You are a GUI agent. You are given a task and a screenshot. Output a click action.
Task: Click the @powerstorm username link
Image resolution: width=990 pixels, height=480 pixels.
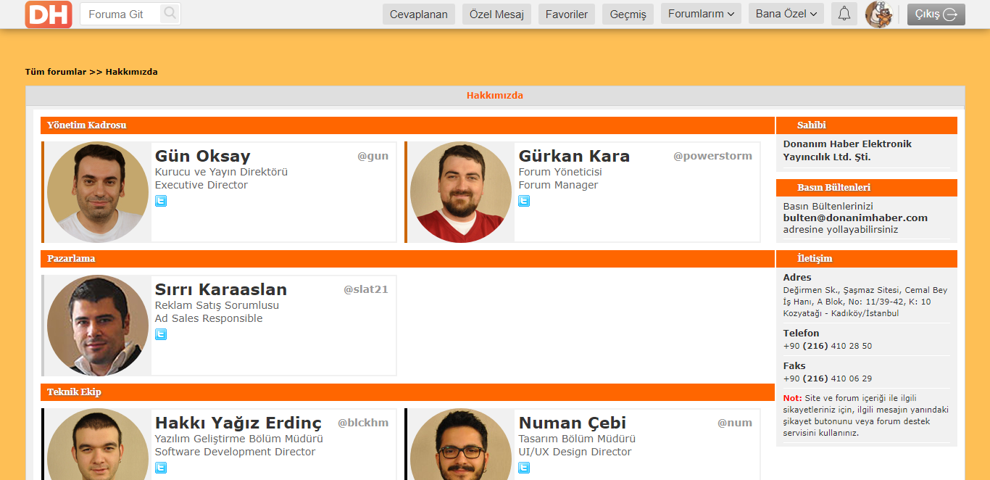pos(712,156)
